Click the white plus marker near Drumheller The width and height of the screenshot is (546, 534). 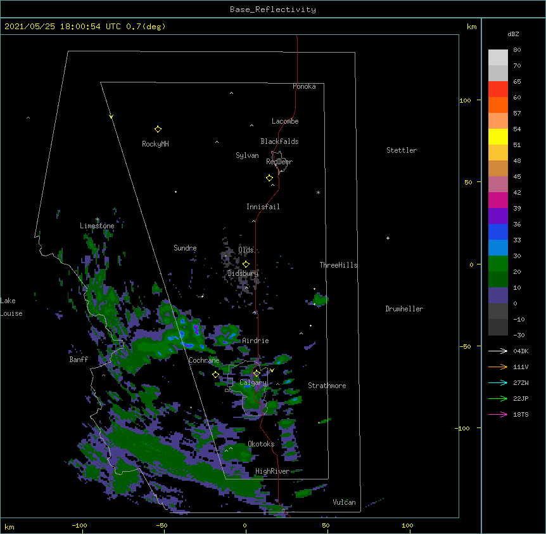pyautogui.click(x=388, y=238)
